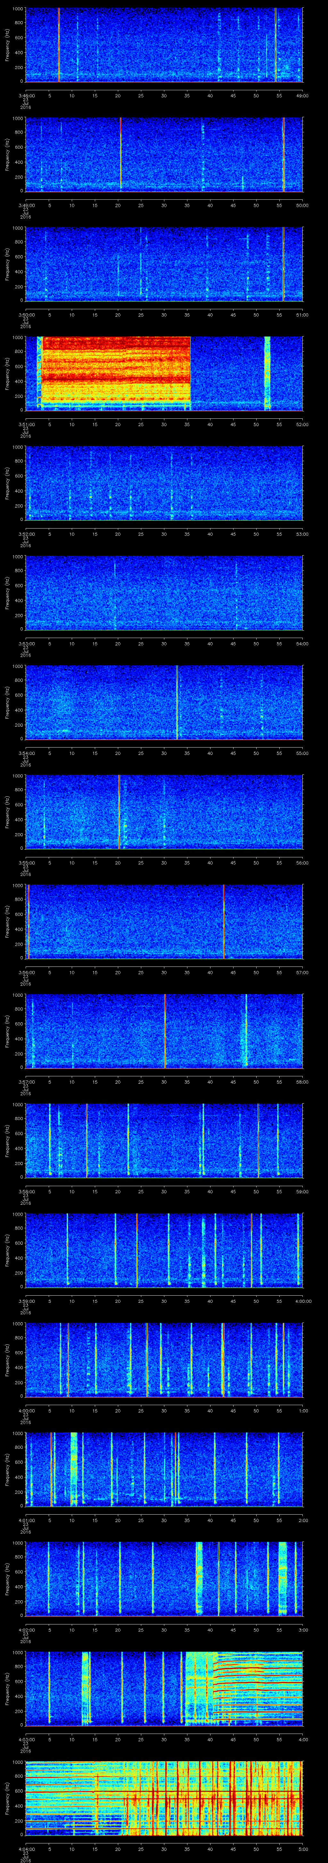Click the 3:53:00 start time label
The image size is (328, 1863).
coord(26,644)
